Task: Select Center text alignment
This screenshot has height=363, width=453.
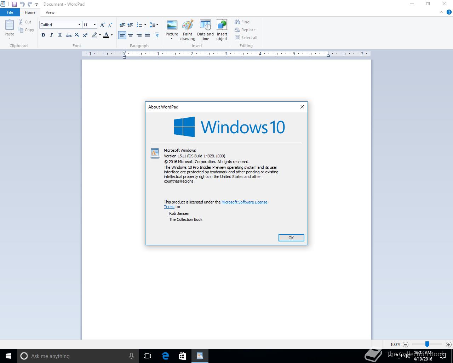Action: [x=131, y=35]
